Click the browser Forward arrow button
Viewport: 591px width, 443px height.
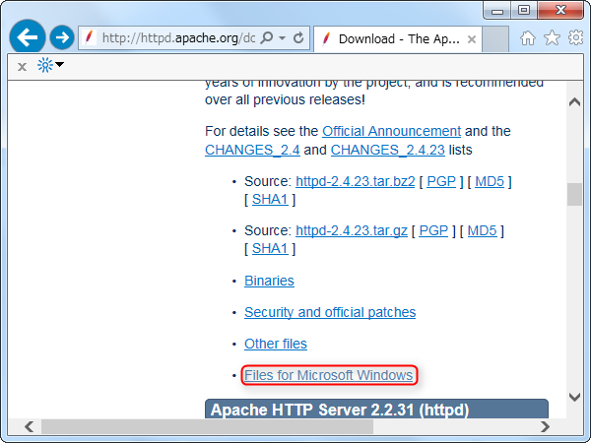point(62,37)
